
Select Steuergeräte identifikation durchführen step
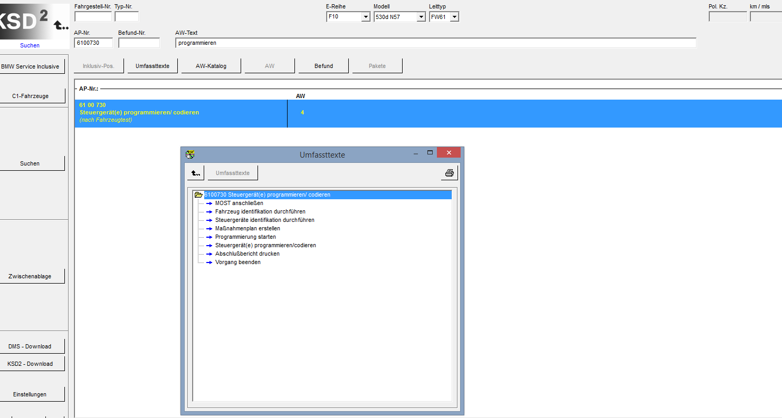coord(265,220)
